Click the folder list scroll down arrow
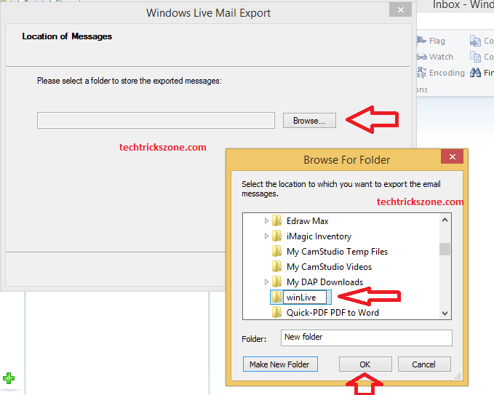The height and width of the screenshot is (395, 494). [445, 313]
